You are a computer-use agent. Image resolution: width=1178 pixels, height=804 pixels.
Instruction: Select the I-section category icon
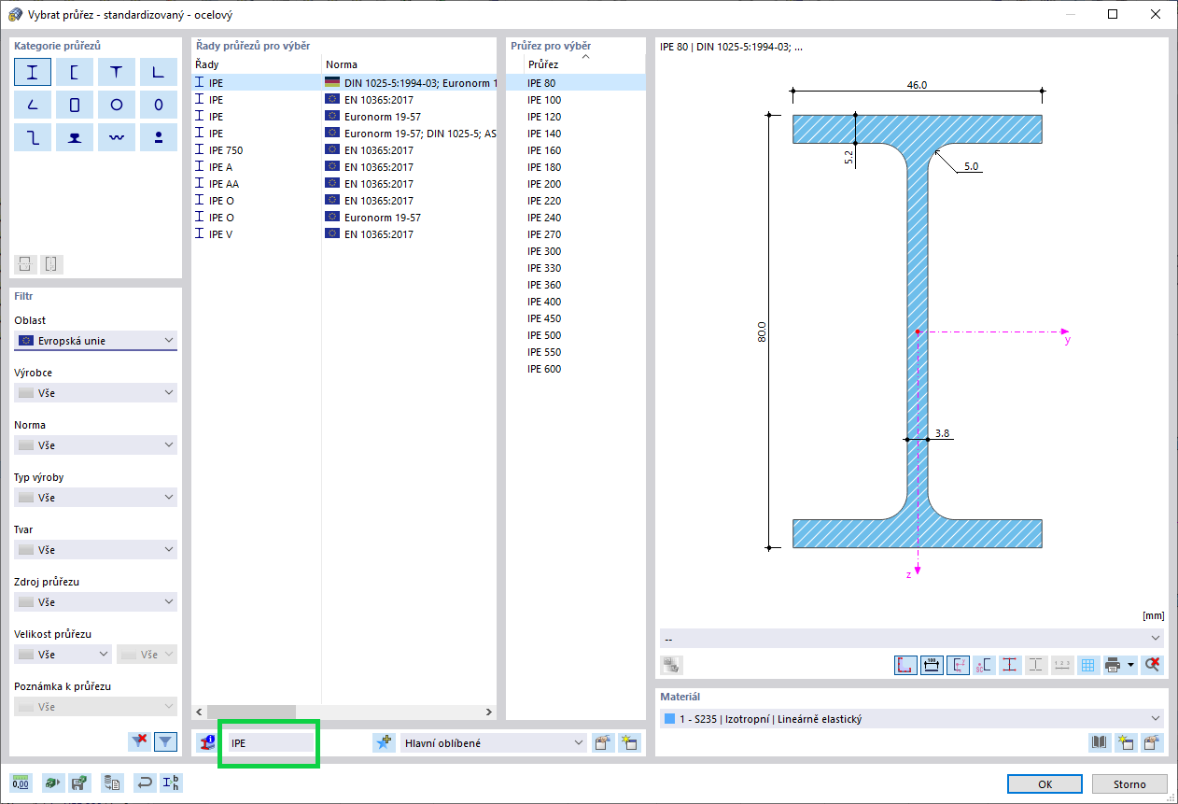click(33, 72)
